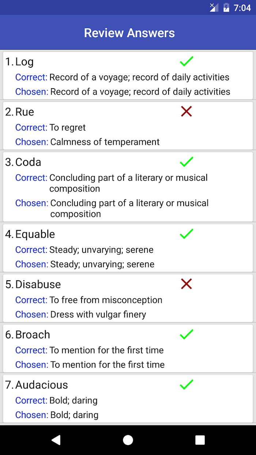The height and width of the screenshot is (455, 256).
Task: Tap the Android back navigation button
Action: (56, 440)
